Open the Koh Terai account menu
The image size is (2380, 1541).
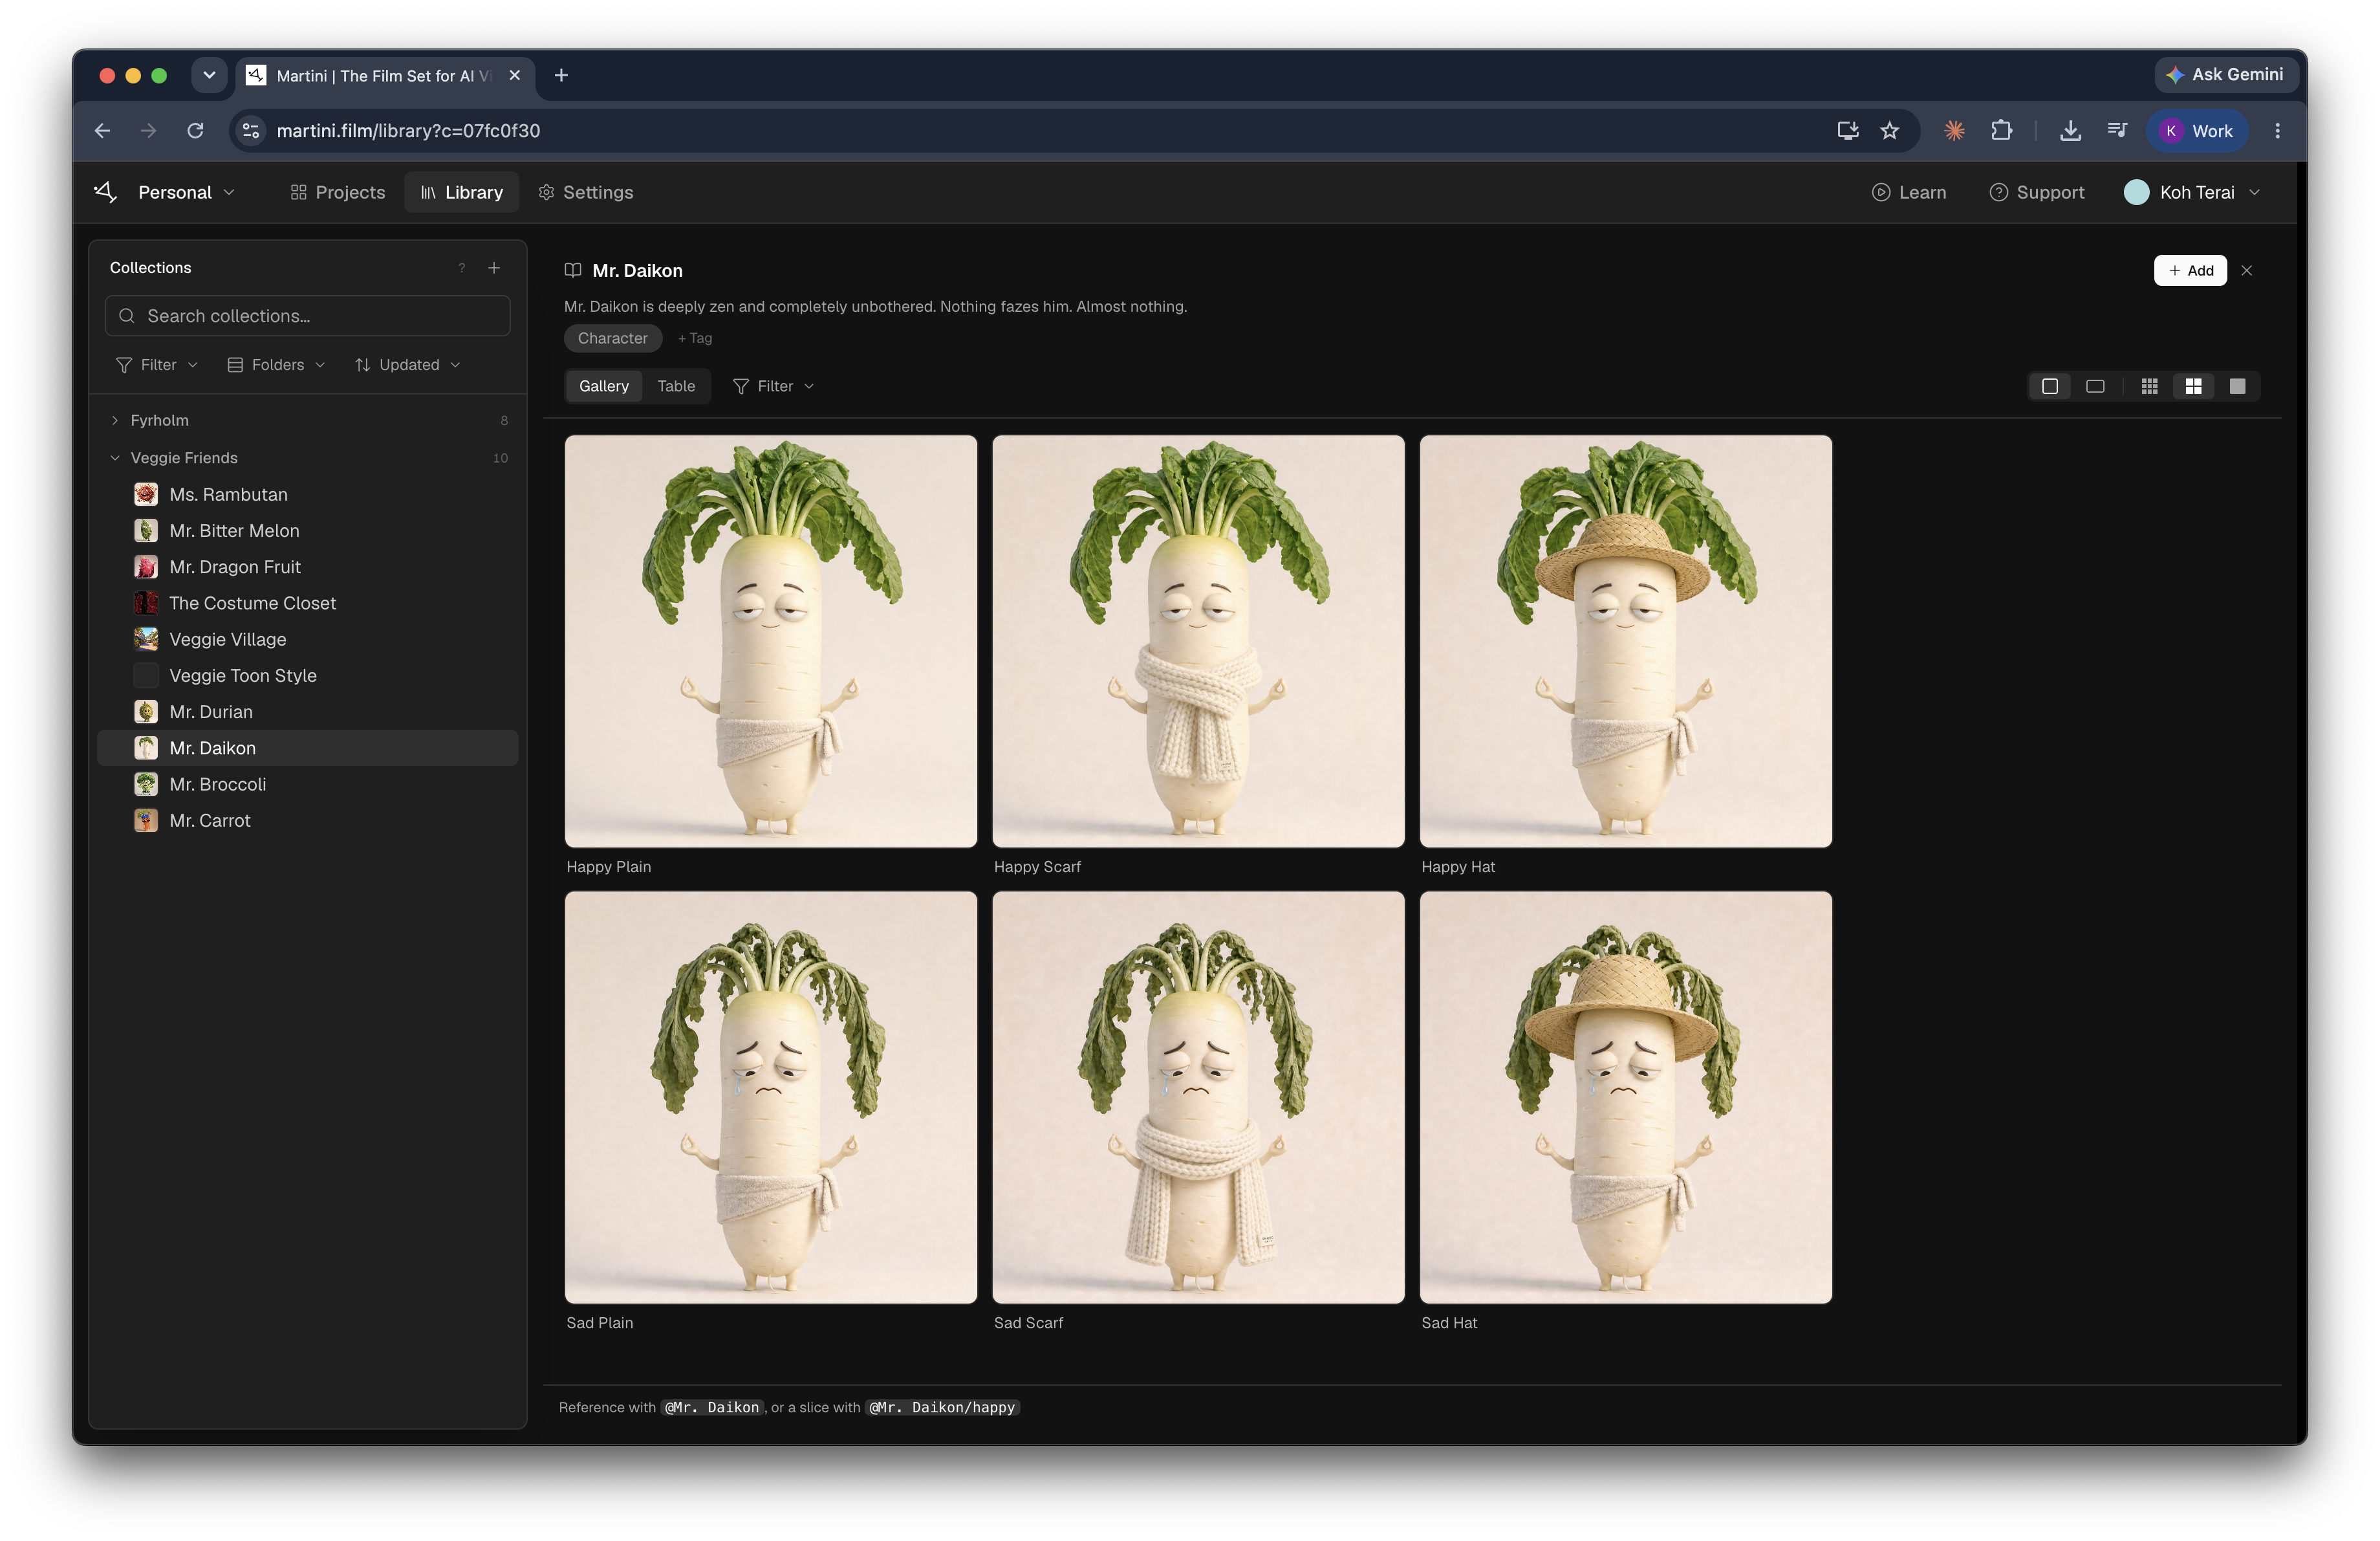click(2192, 192)
